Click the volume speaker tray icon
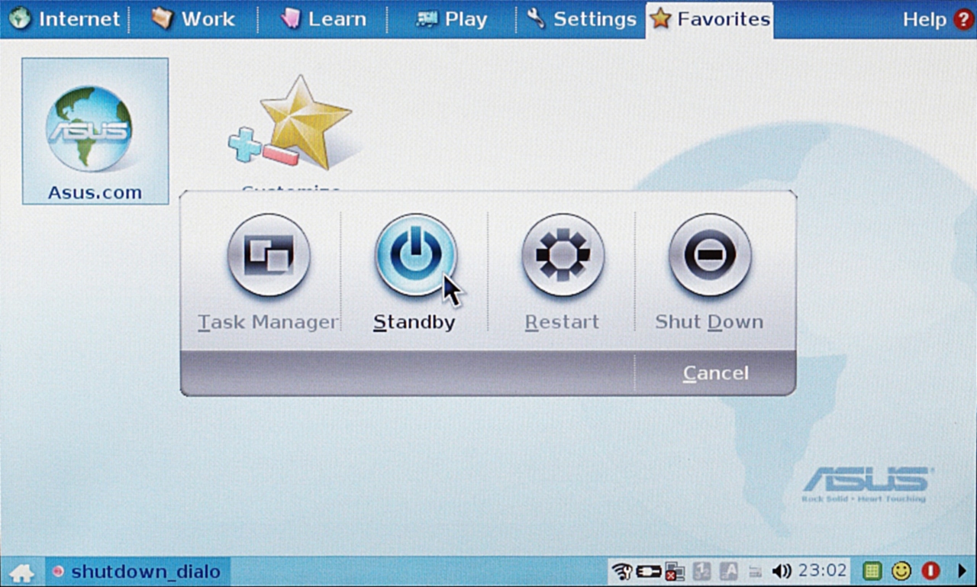Viewport: 977px width, 587px height. (781, 571)
